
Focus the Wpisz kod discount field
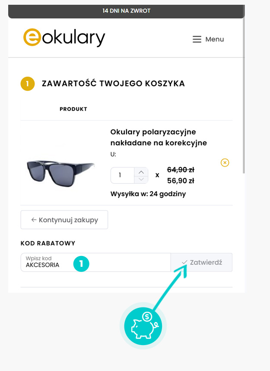pyautogui.click(x=96, y=262)
